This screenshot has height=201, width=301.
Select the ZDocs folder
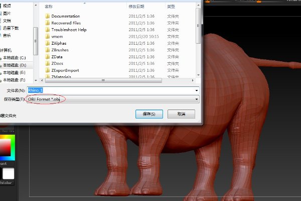(x=57, y=64)
